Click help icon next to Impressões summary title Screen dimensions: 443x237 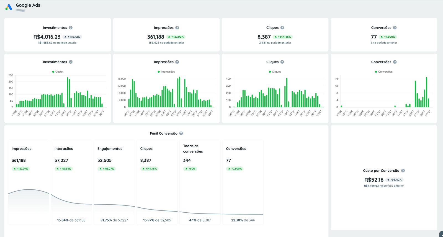[177, 28]
